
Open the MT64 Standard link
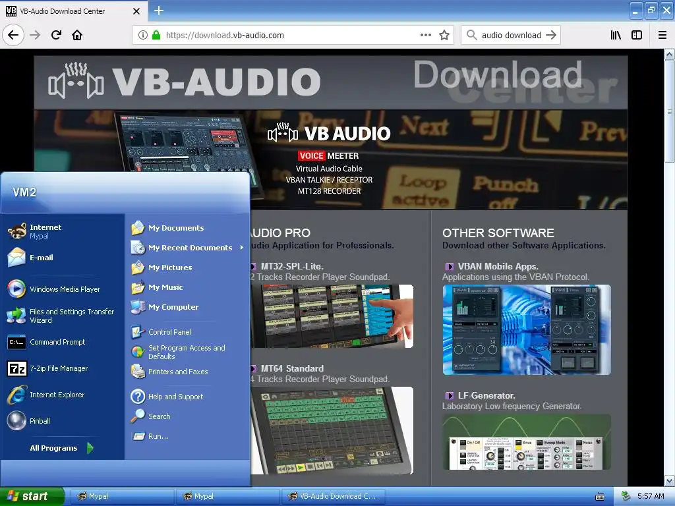pyautogui.click(x=292, y=368)
